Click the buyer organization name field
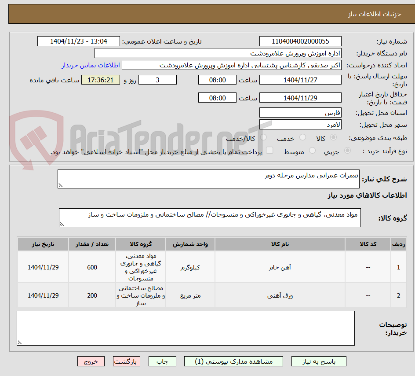The image size is (415, 376). coord(218,53)
